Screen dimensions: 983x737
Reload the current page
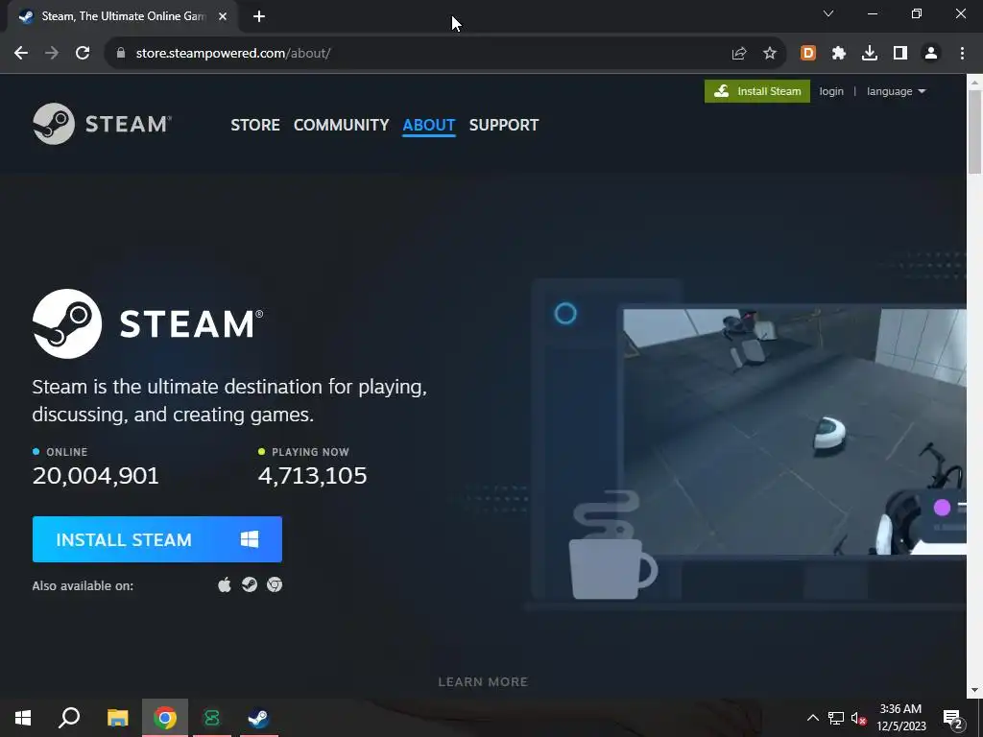pyautogui.click(x=83, y=54)
